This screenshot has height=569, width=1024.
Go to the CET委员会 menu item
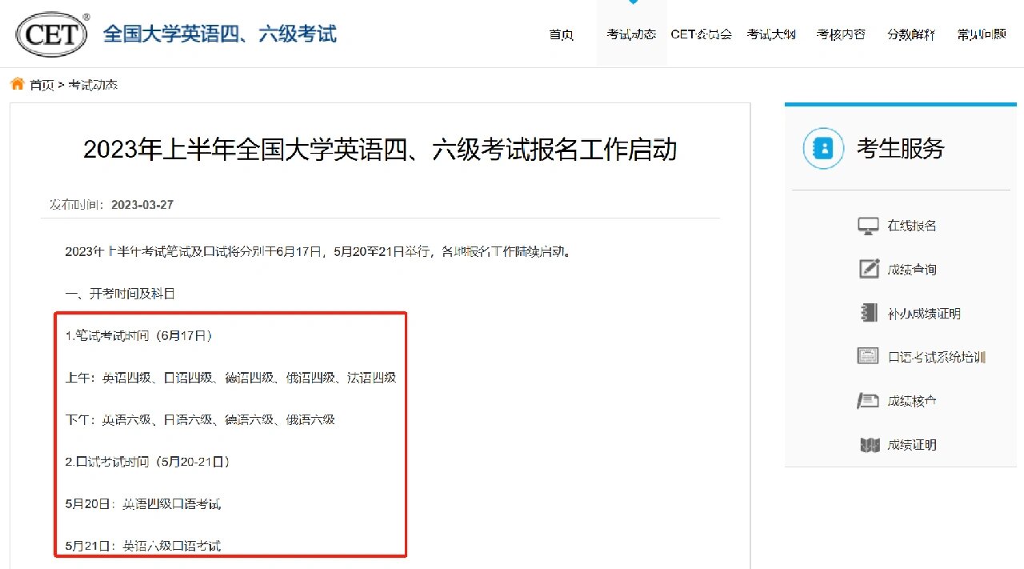[701, 34]
